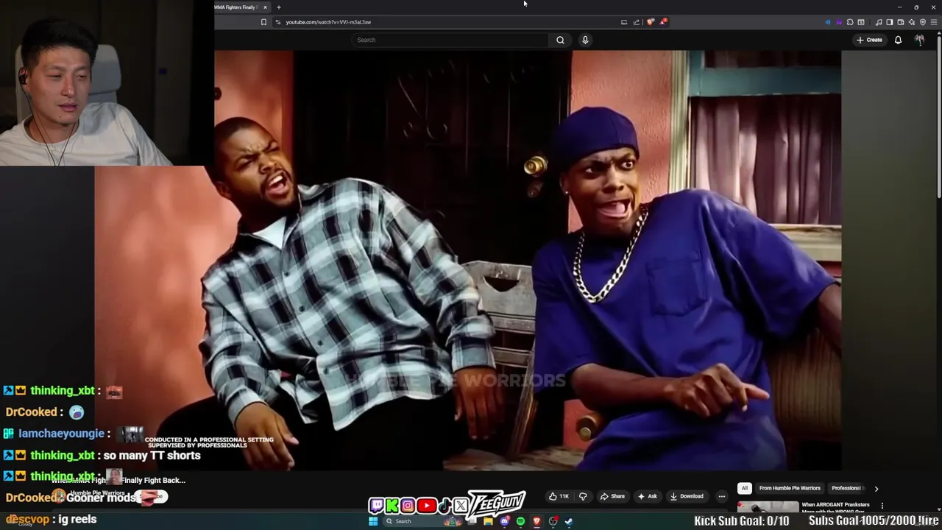
Task: Like the video with 11K likes
Action: (559, 496)
